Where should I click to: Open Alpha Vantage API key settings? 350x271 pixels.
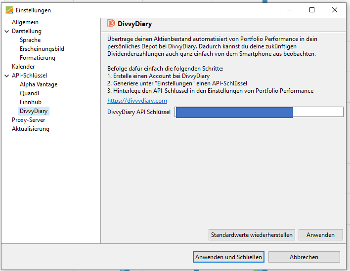39,84
